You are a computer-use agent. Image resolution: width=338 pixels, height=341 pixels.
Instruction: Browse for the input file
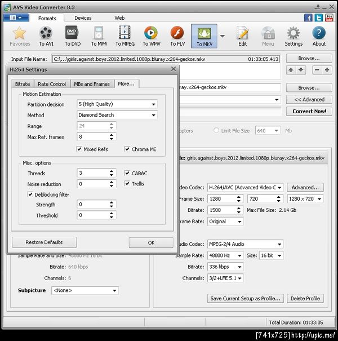tap(309, 58)
